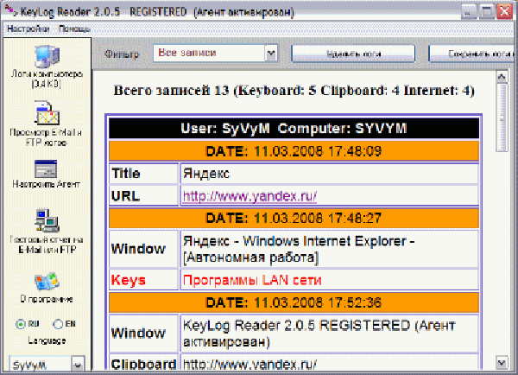Select the RU language radio button

tap(21, 324)
